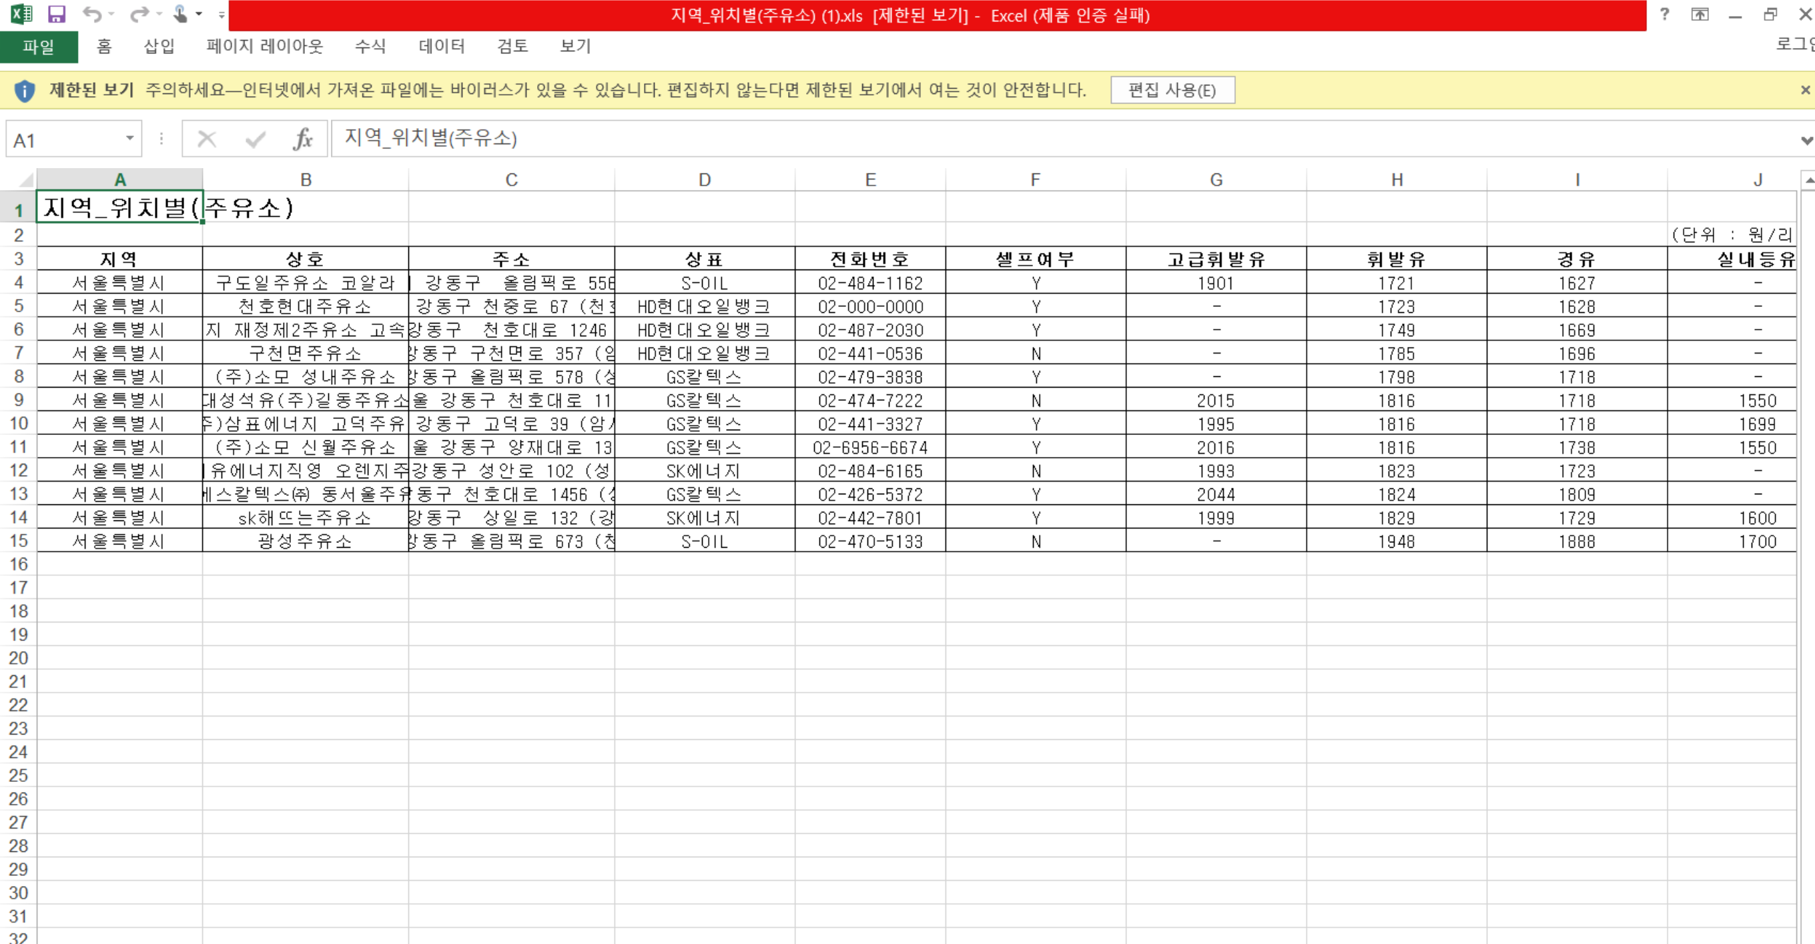Open the Name Box dropdown arrow
The height and width of the screenshot is (944, 1815).
129,139
